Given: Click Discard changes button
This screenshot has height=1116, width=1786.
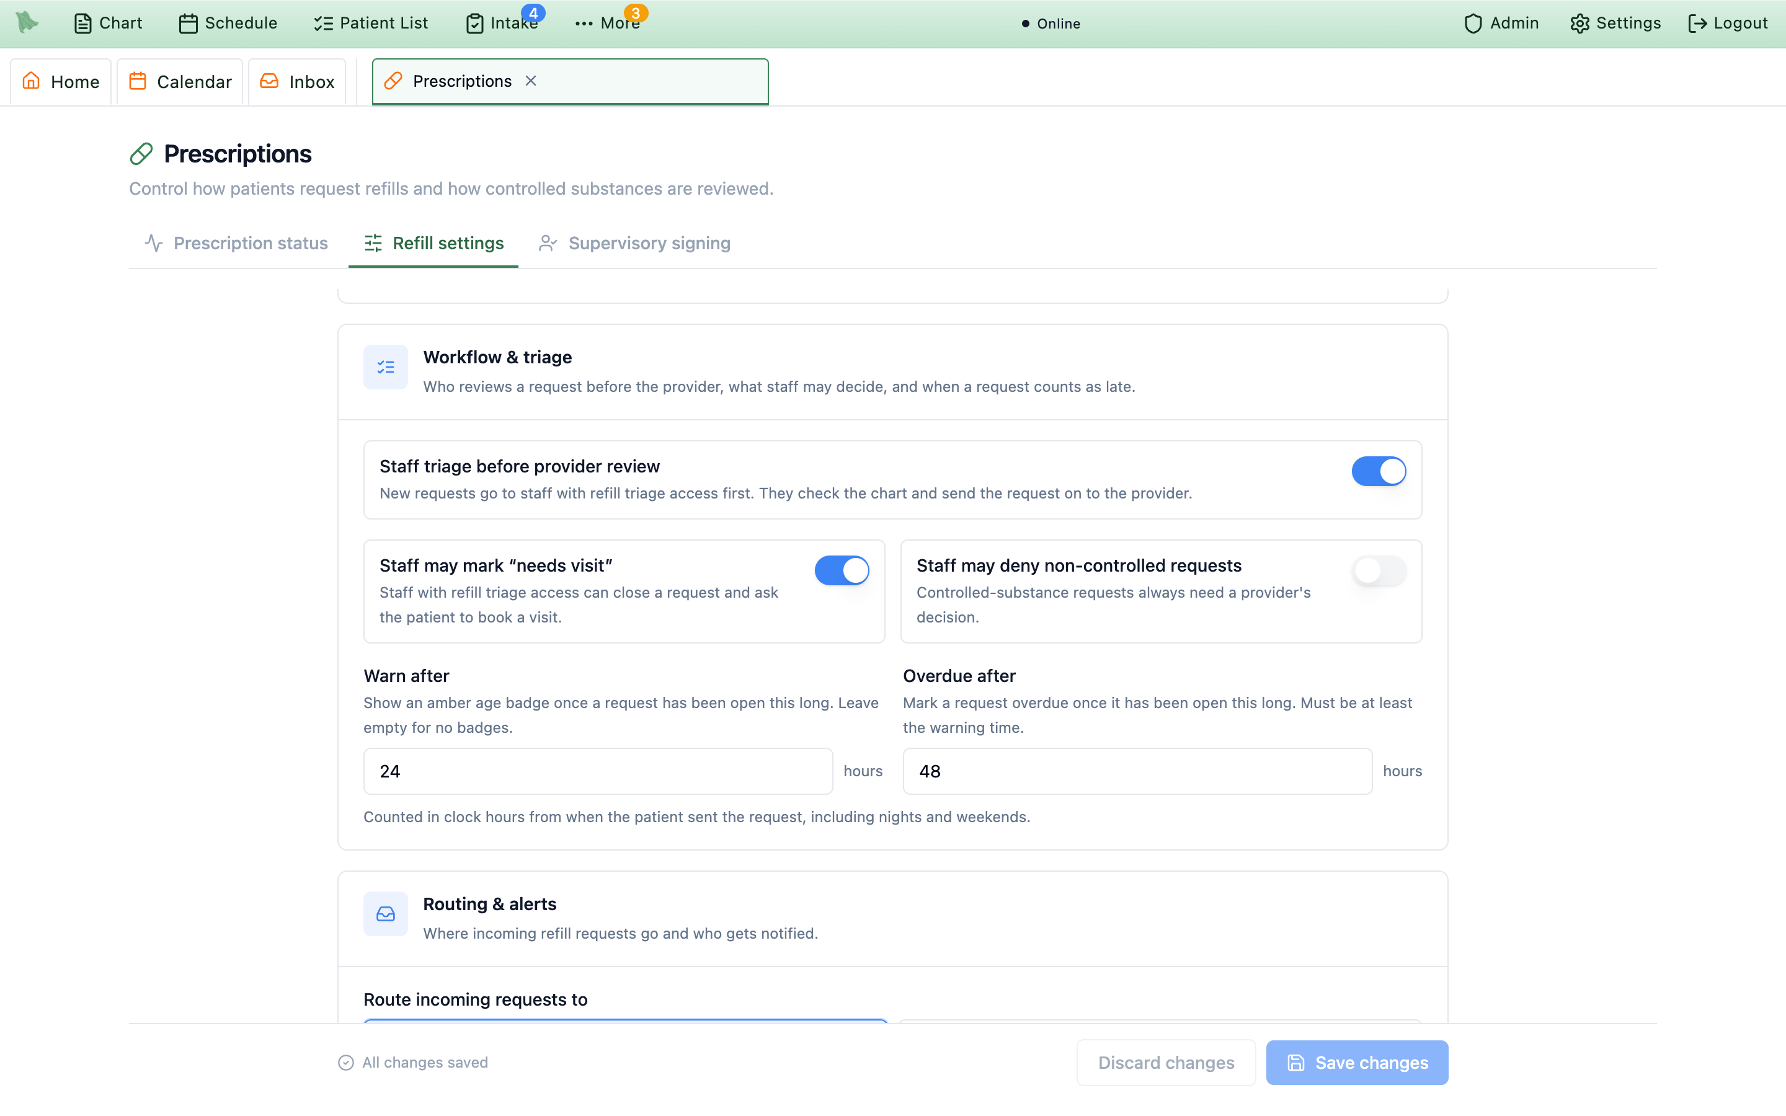Looking at the screenshot, I should click(x=1166, y=1063).
